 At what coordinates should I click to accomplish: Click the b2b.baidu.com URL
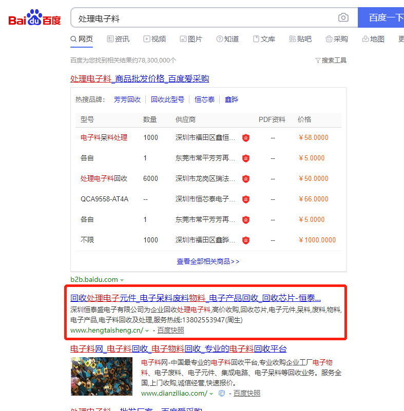94,279
